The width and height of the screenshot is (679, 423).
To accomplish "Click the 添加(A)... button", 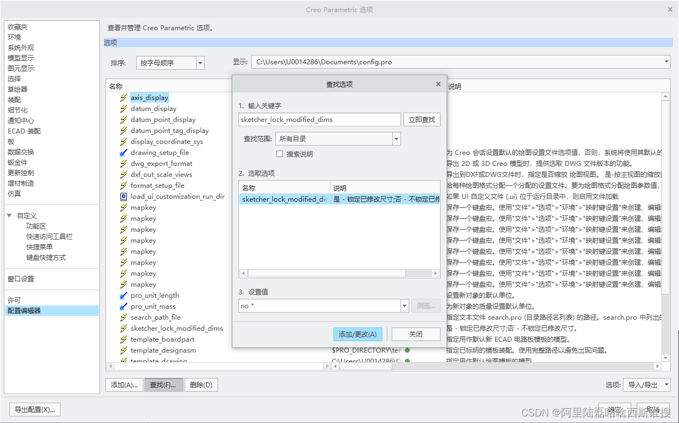I will [x=125, y=385].
